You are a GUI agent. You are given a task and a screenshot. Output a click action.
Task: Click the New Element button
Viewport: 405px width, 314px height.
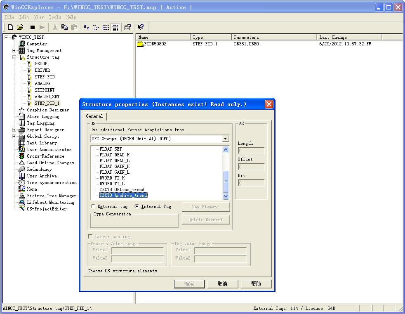pyautogui.click(x=206, y=207)
